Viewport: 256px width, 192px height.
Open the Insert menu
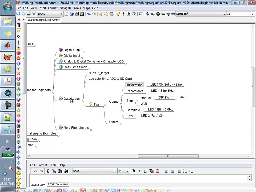tap(42, 8)
